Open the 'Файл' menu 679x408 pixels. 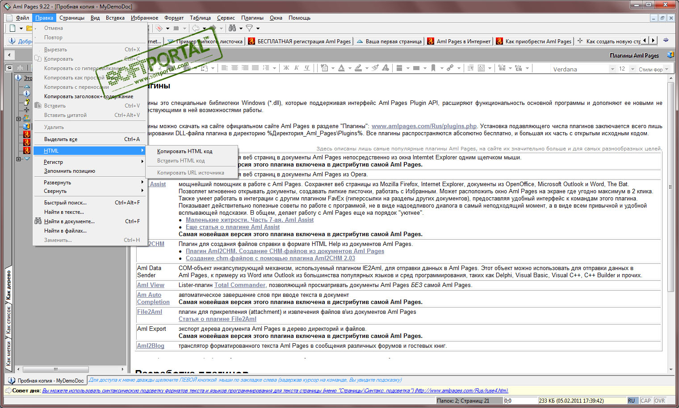tap(22, 18)
